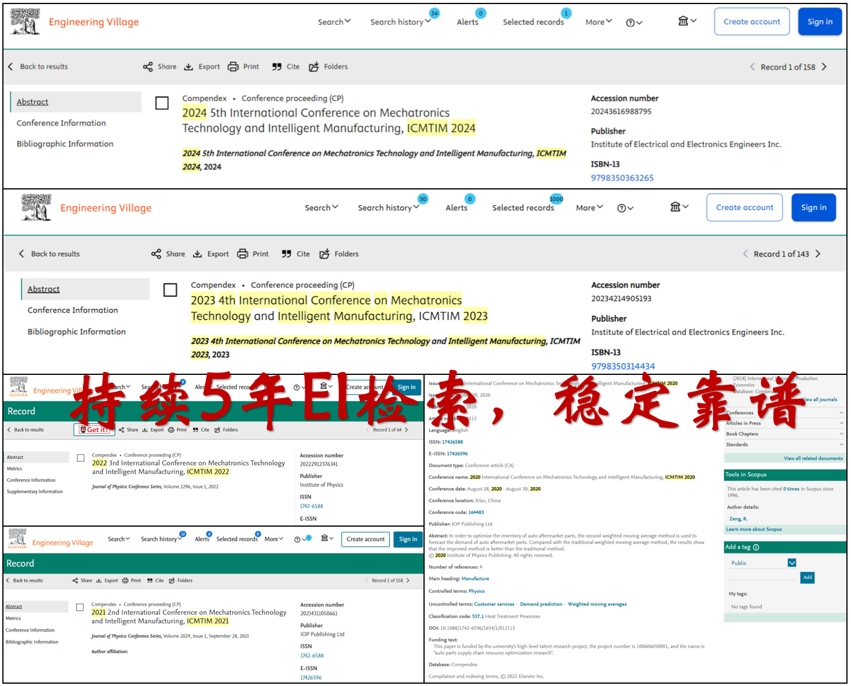Viewport: 851px width, 686px height.
Task: Click Sign in button in ICMTIM 2024 header
Action: (x=820, y=21)
